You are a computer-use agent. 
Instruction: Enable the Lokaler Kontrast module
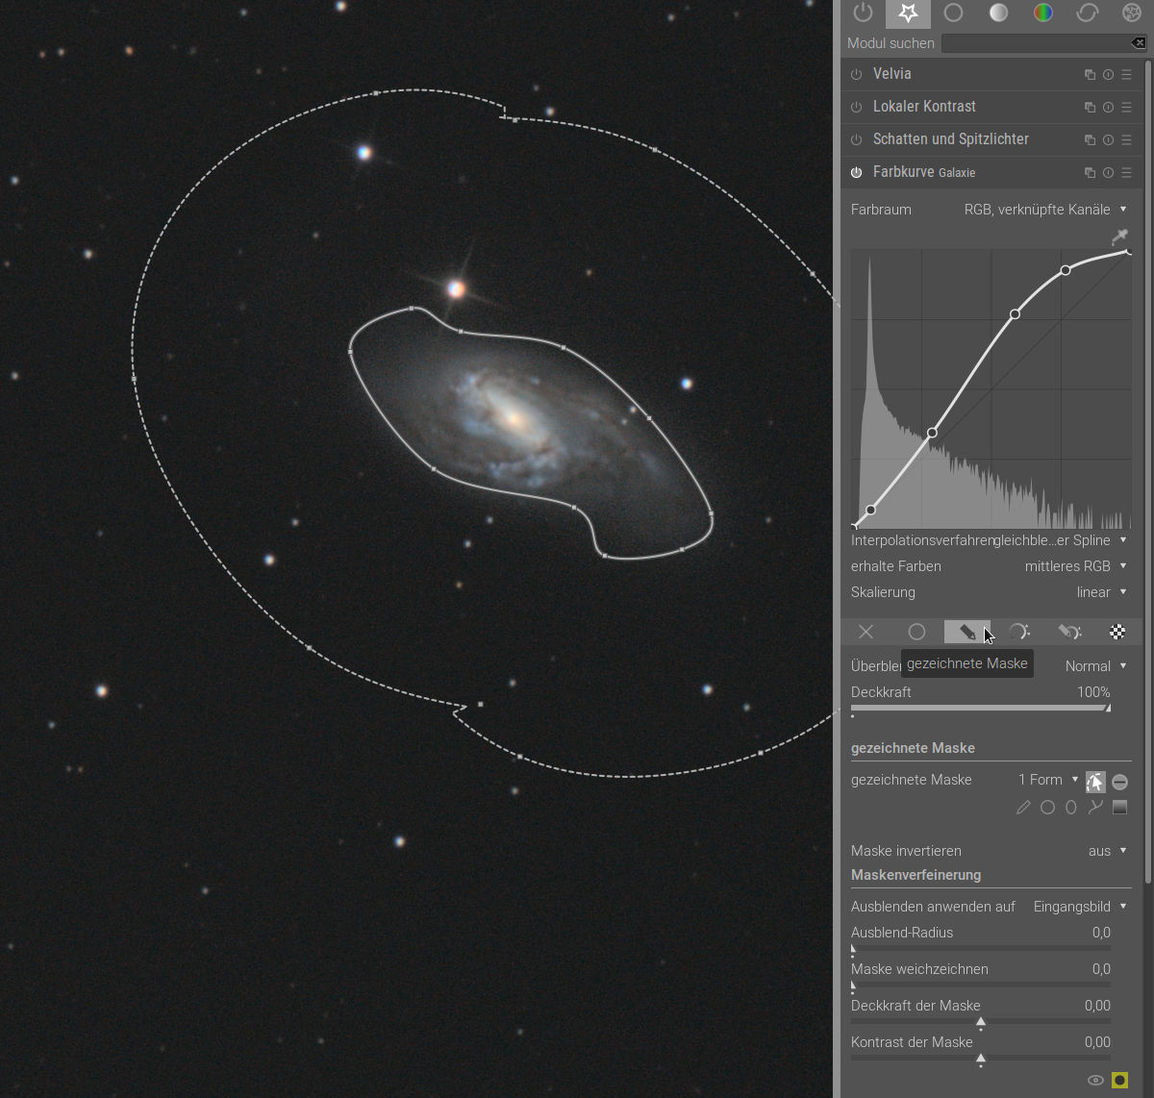(856, 107)
